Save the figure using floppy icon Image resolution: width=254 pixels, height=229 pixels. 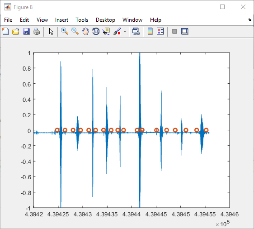coord(26,31)
